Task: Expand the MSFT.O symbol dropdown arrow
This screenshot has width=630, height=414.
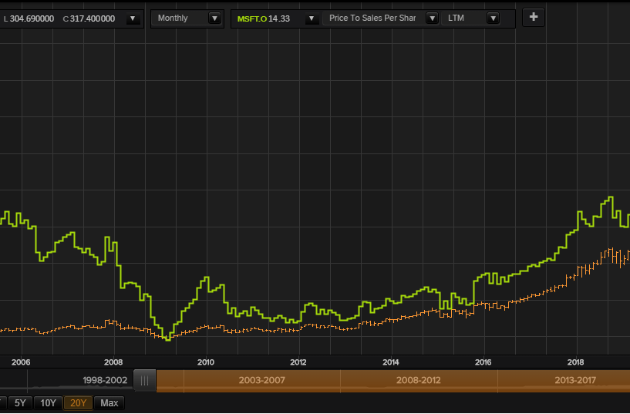Action: (x=312, y=19)
